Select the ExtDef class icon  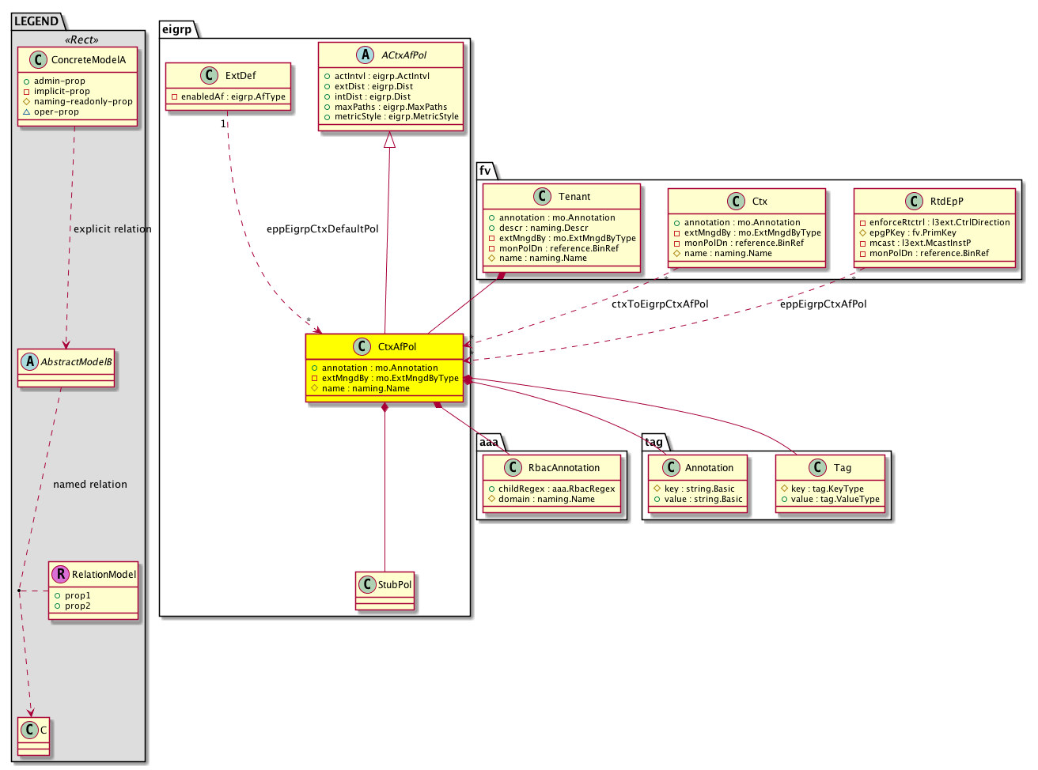coord(209,75)
